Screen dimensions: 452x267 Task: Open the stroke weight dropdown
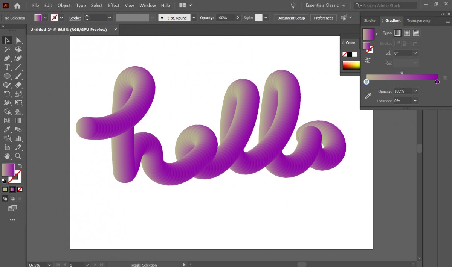pyautogui.click(x=110, y=18)
